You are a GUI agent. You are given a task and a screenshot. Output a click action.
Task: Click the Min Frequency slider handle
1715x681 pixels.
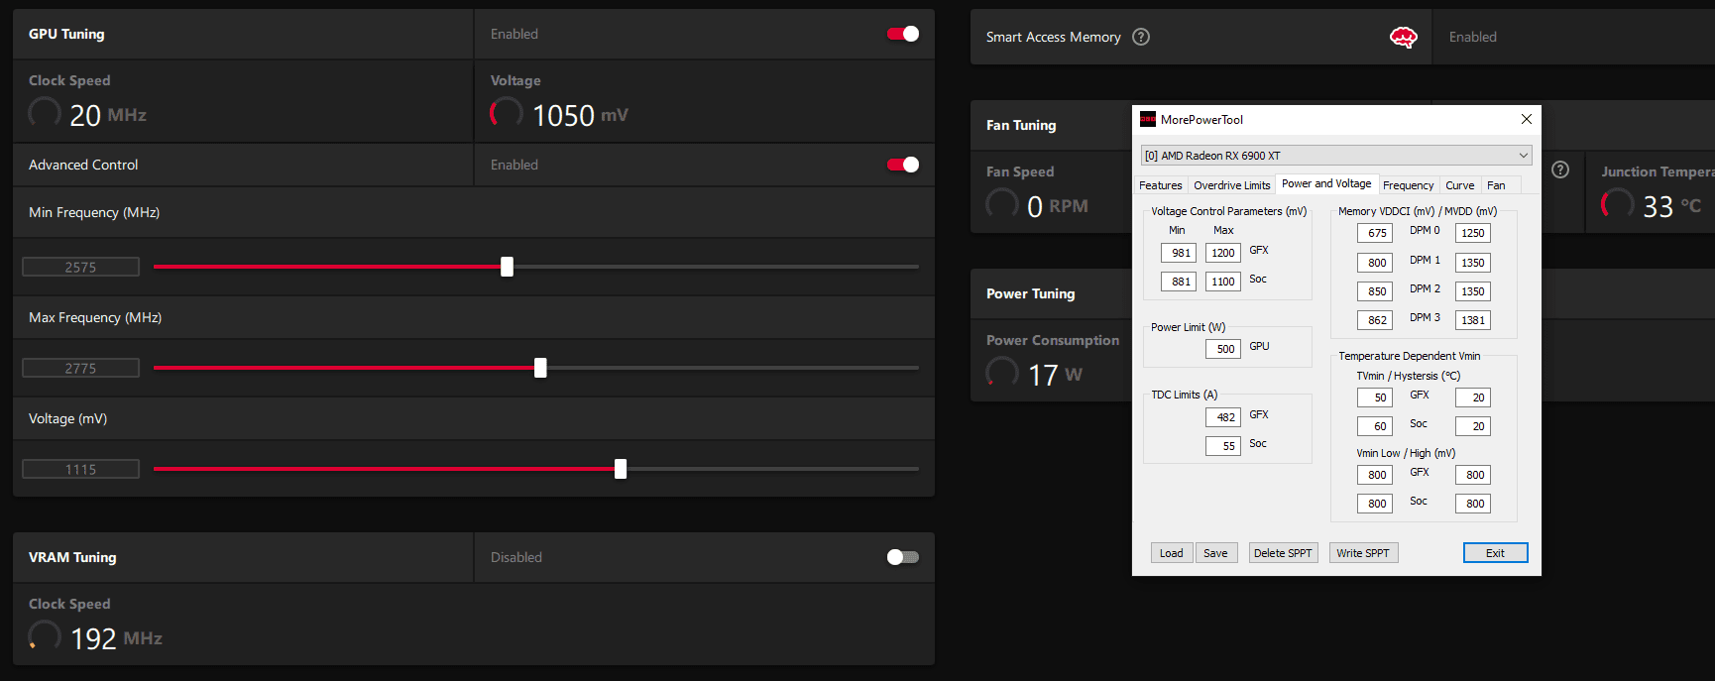coord(507,267)
